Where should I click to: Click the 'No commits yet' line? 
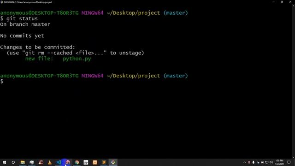tap(22, 36)
